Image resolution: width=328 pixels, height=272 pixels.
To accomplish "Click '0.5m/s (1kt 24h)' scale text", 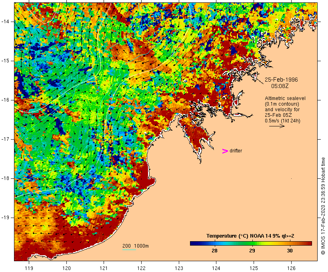I will 282,121.
